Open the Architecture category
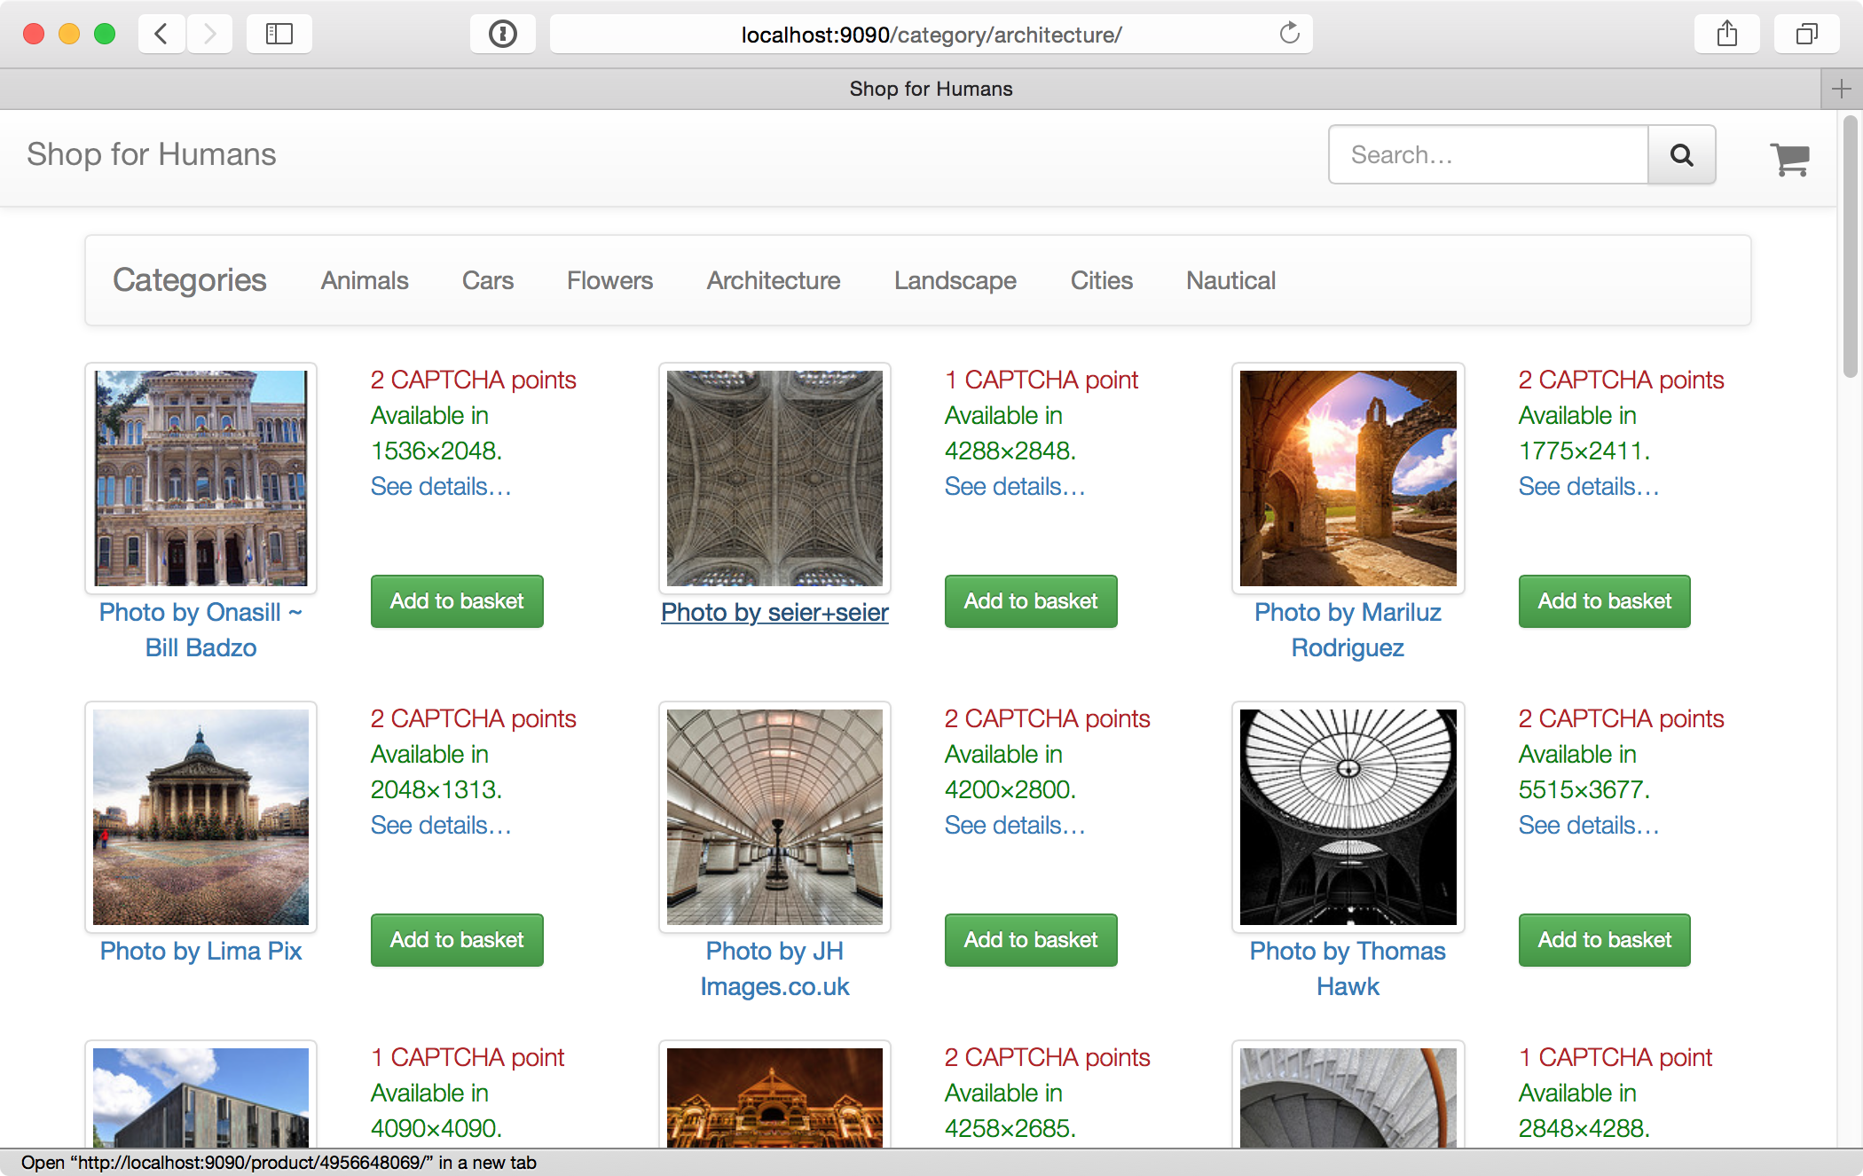The image size is (1863, 1176). [x=774, y=280]
